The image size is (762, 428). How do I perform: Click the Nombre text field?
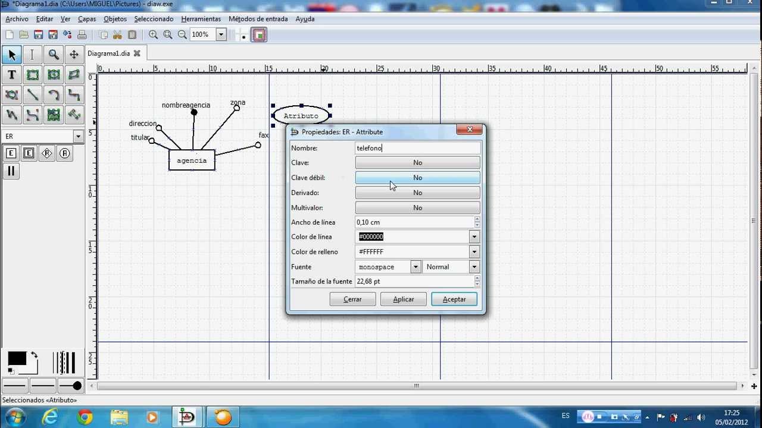pyautogui.click(x=417, y=148)
